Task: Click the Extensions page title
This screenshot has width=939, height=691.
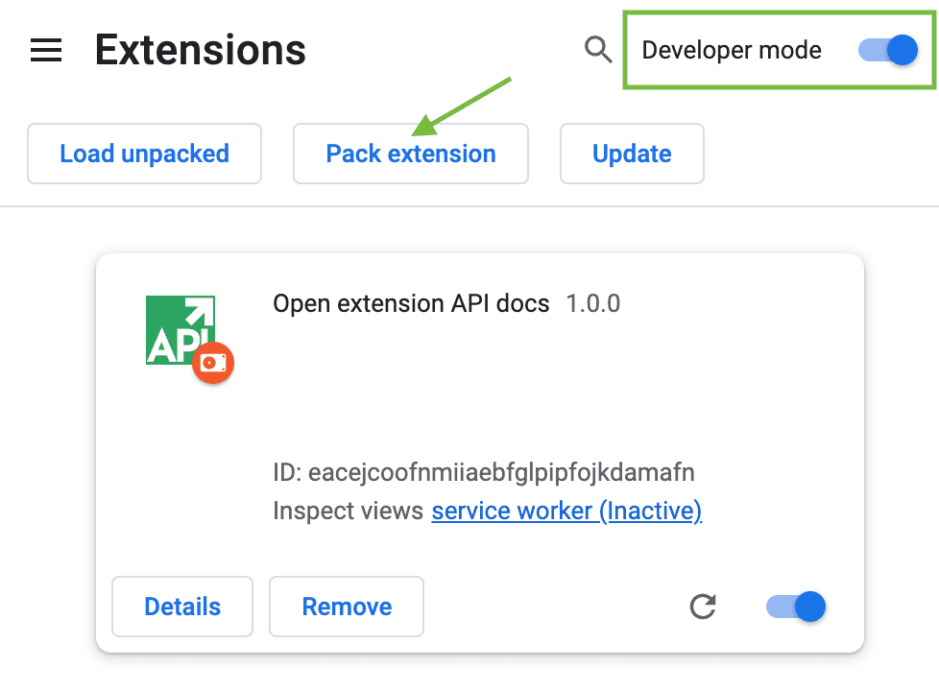Action: pos(200,50)
